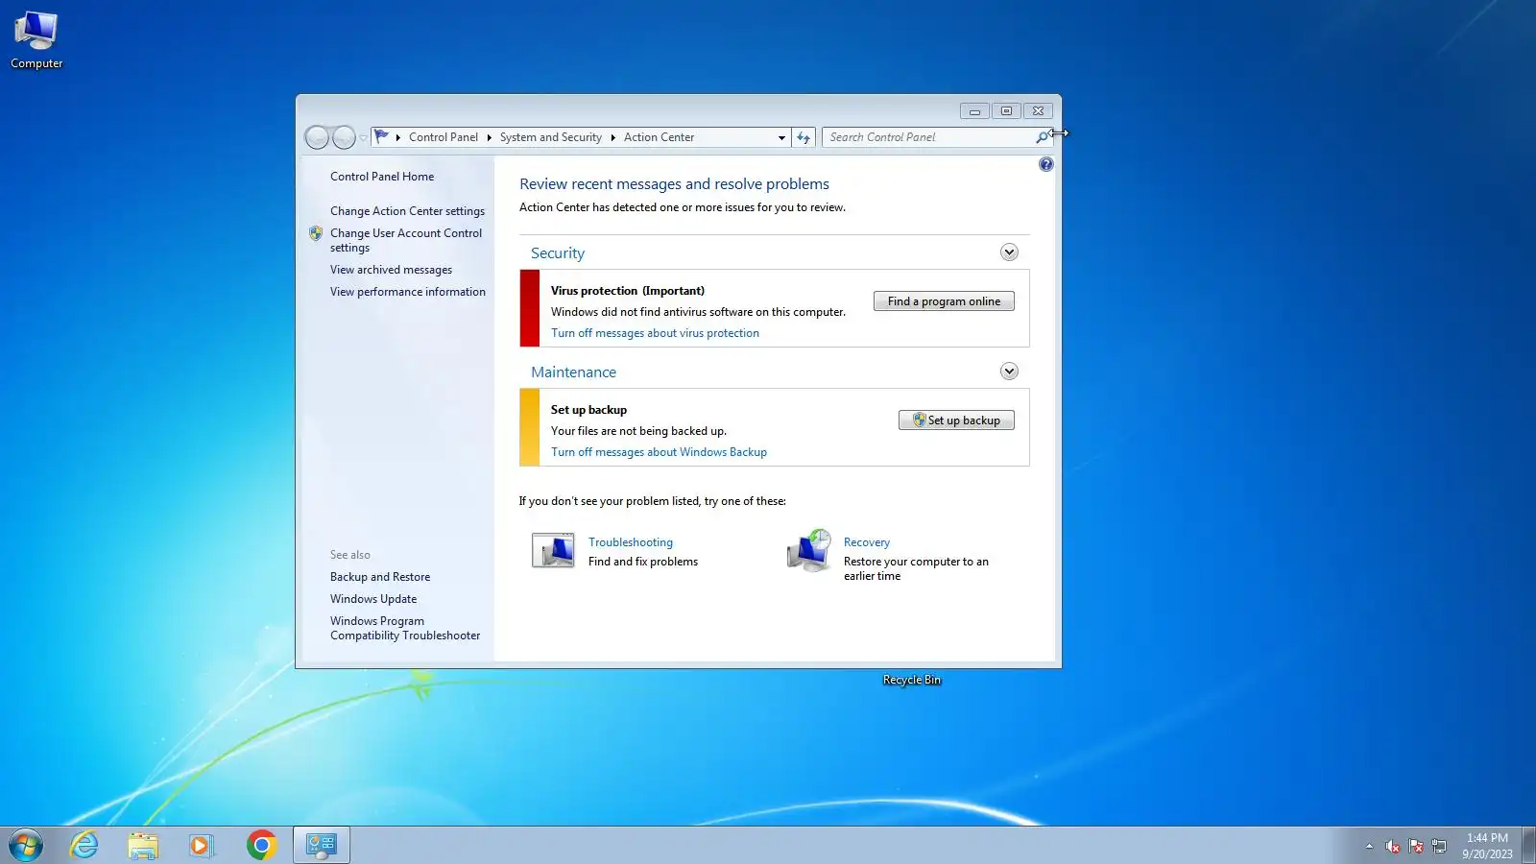Screen dimensions: 1536x864
Task: Open Windows Program Compatibility Troubleshooter link
Action: click(x=405, y=628)
